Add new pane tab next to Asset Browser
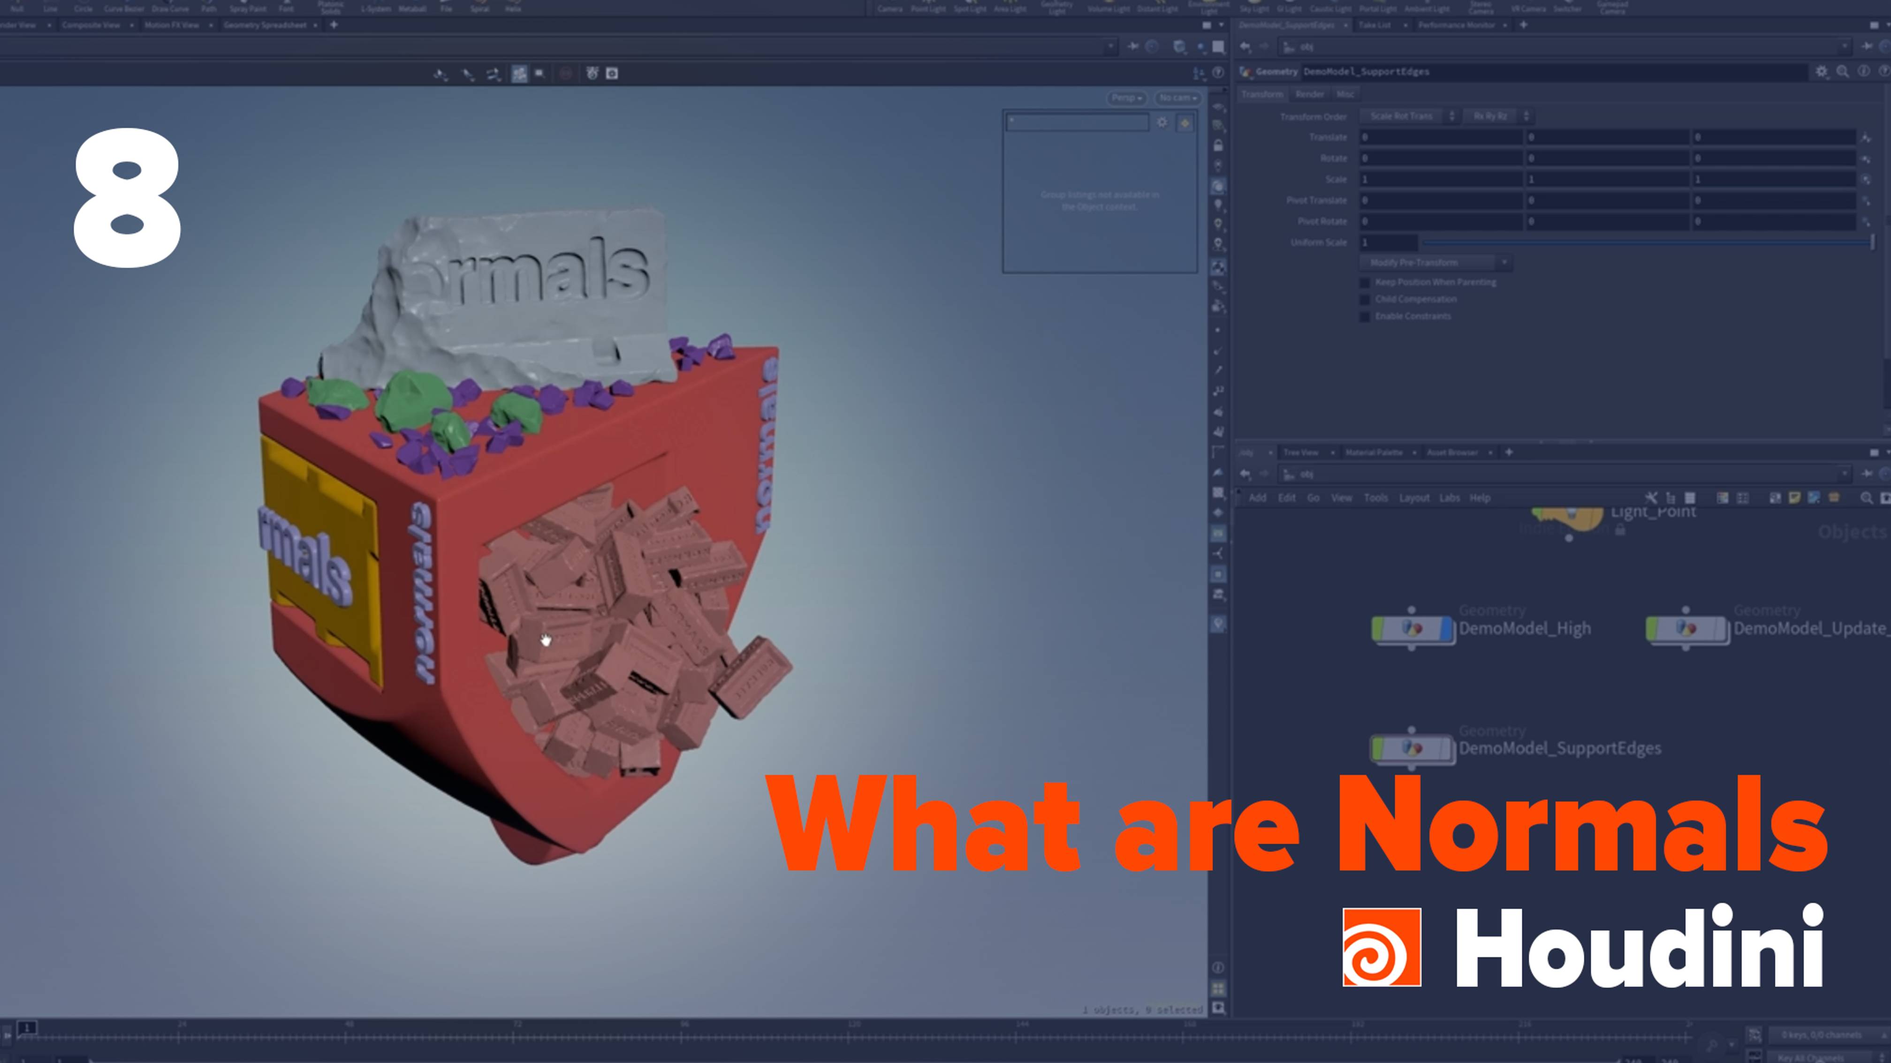The image size is (1891, 1063). (1509, 452)
